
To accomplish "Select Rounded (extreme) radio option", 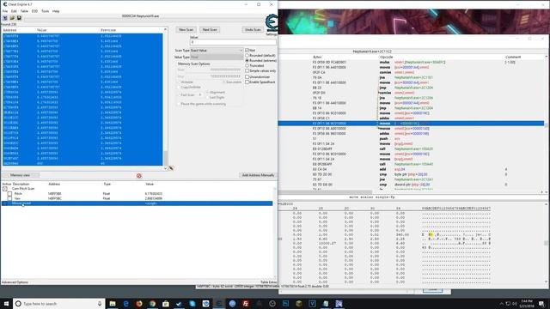I will click(247, 61).
